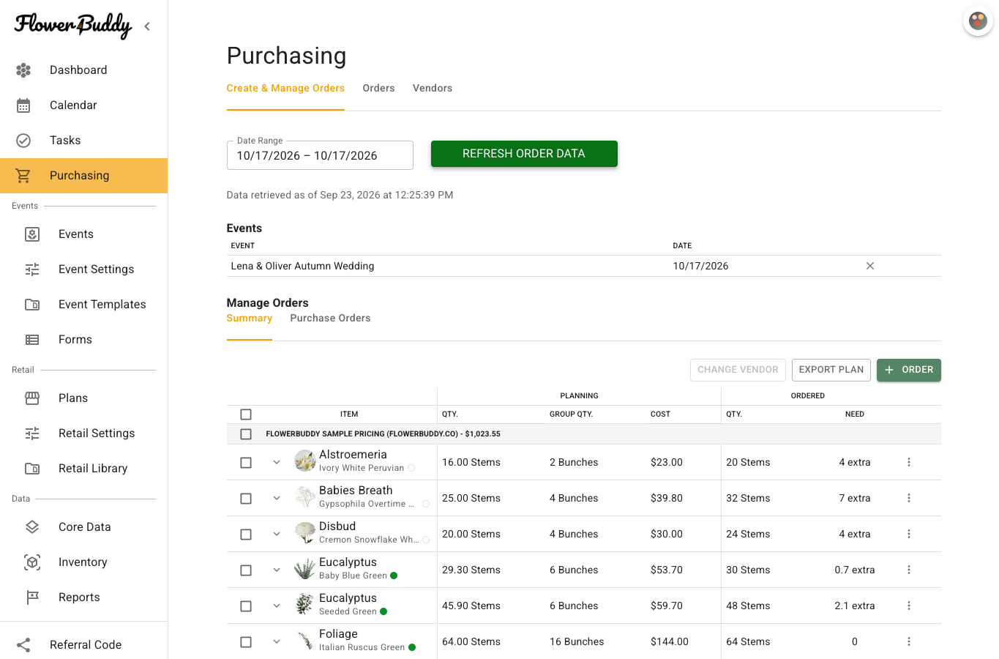Open the Plans storefront icon
This screenshot has width=999, height=659.
[x=32, y=398]
